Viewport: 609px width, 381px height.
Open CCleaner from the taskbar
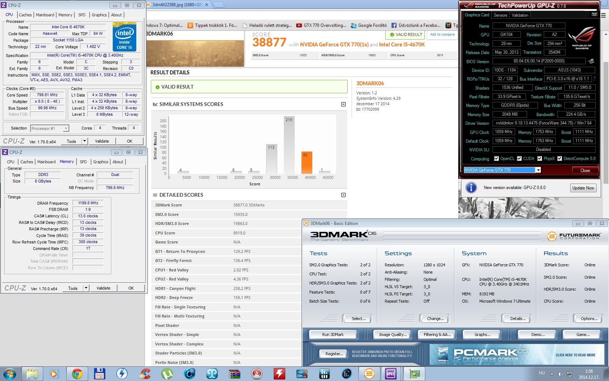point(145,374)
